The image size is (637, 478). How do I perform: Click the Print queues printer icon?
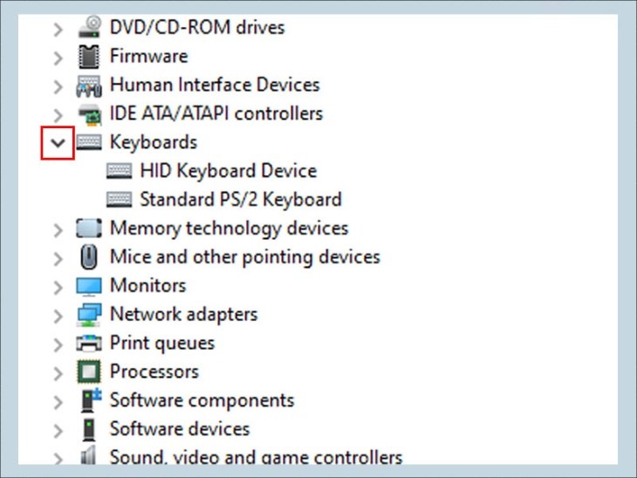click(88, 344)
